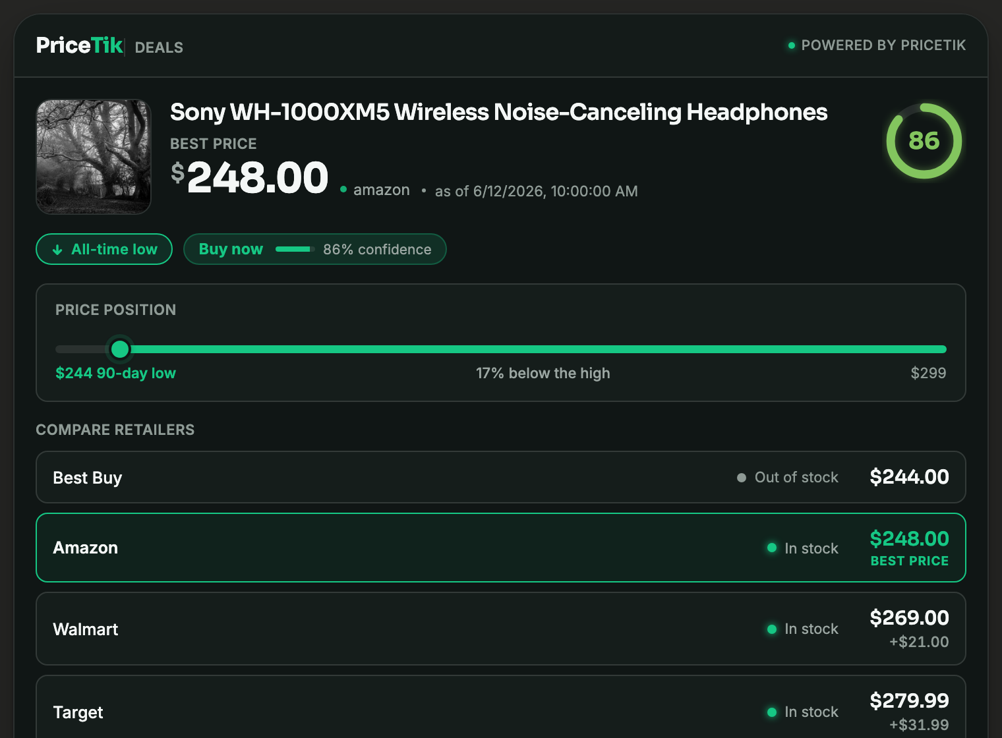Click the +$21.00 Walmart price difference

(x=919, y=642)
